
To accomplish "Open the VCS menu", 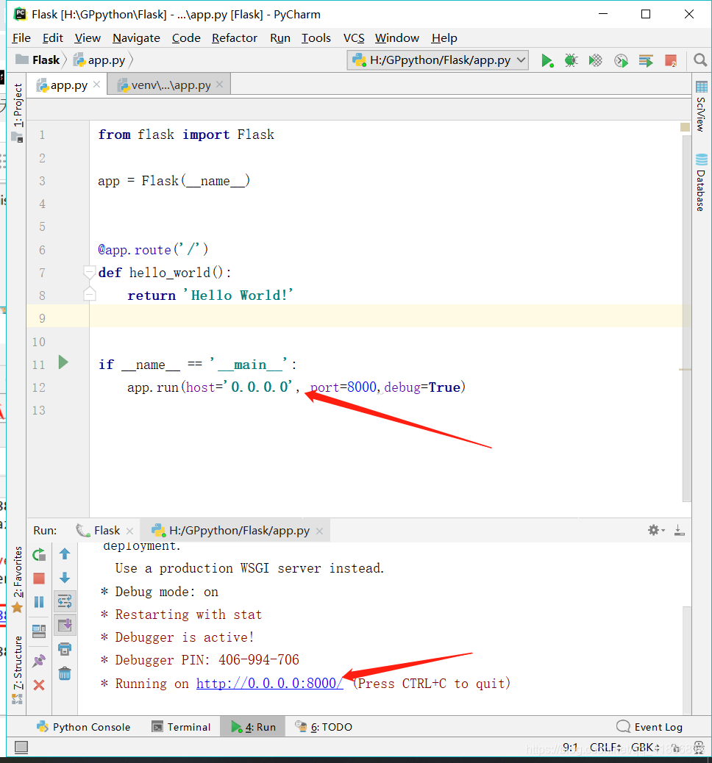I will point(354,38).
